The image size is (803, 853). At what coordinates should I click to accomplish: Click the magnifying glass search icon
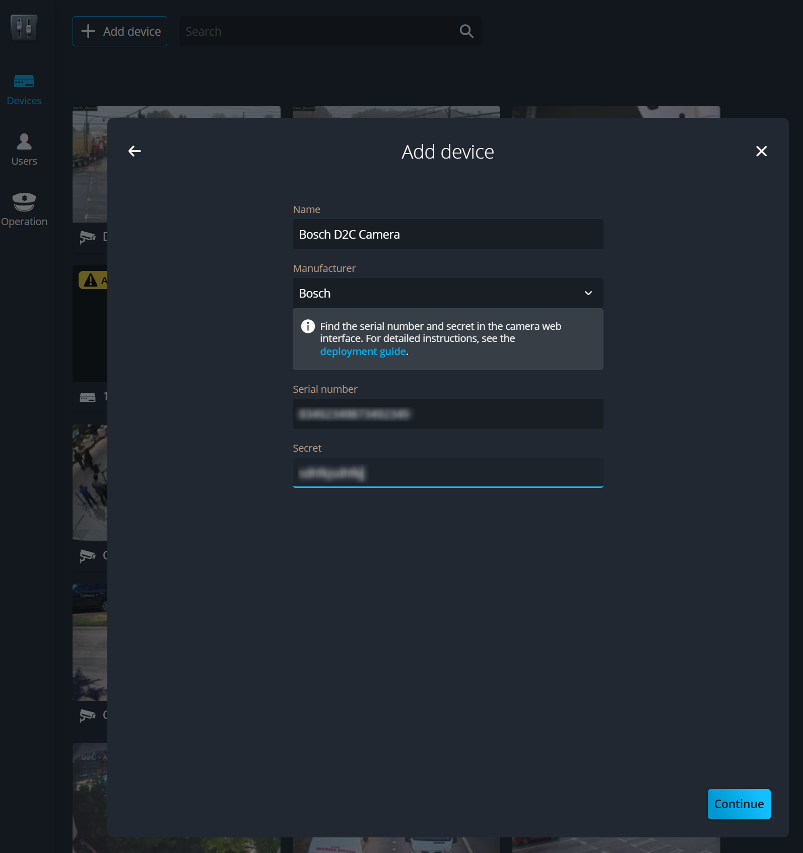click(x=466, y=31)
